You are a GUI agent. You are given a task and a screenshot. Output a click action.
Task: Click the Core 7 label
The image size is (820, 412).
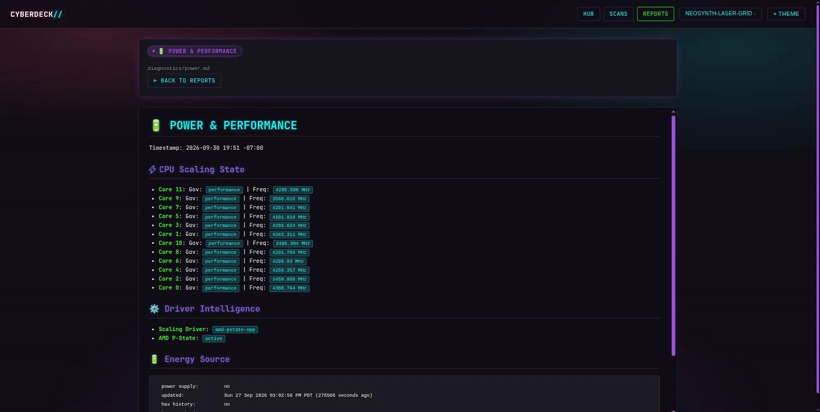(x=169, y=208)
